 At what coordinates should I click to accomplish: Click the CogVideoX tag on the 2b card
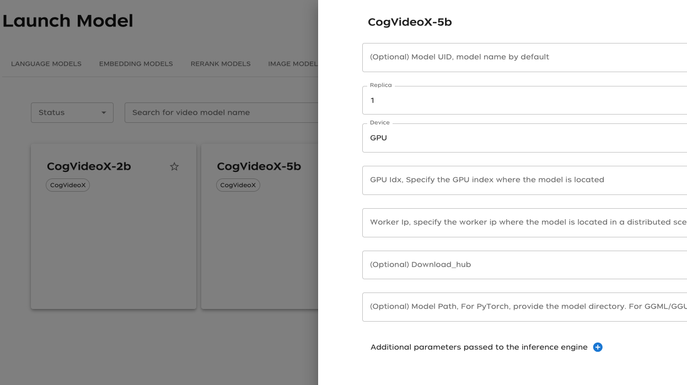(68, 185)
